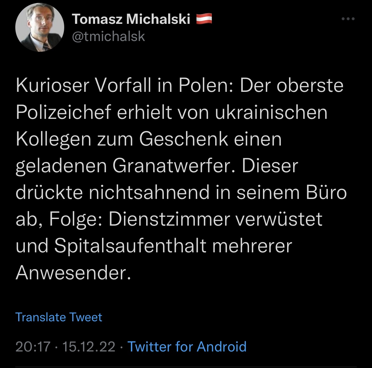Click the final word "Anwesender."
372x368 pixels.
coord(73,273)
